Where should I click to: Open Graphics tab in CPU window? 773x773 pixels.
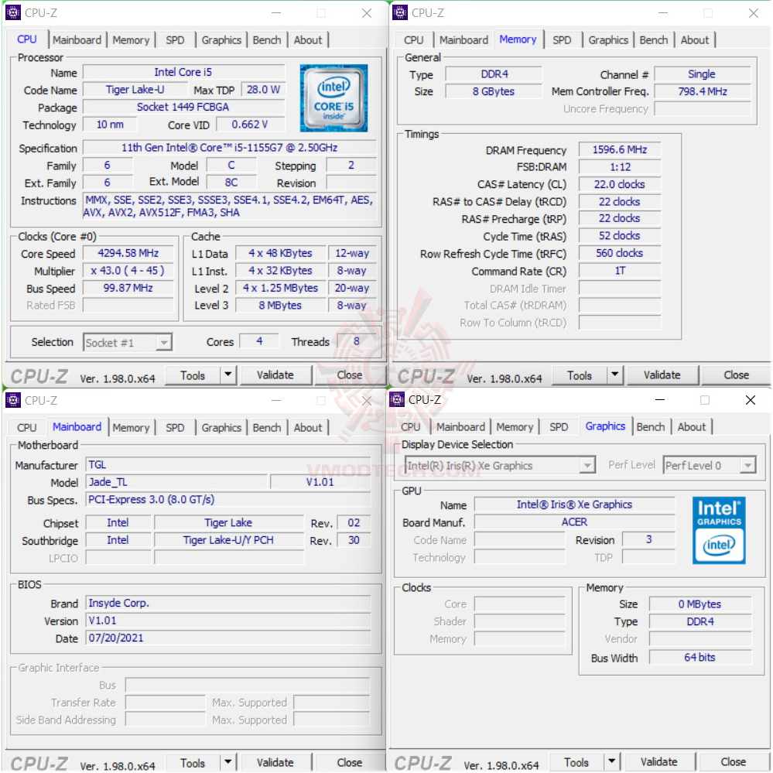(x=221, y=40)
